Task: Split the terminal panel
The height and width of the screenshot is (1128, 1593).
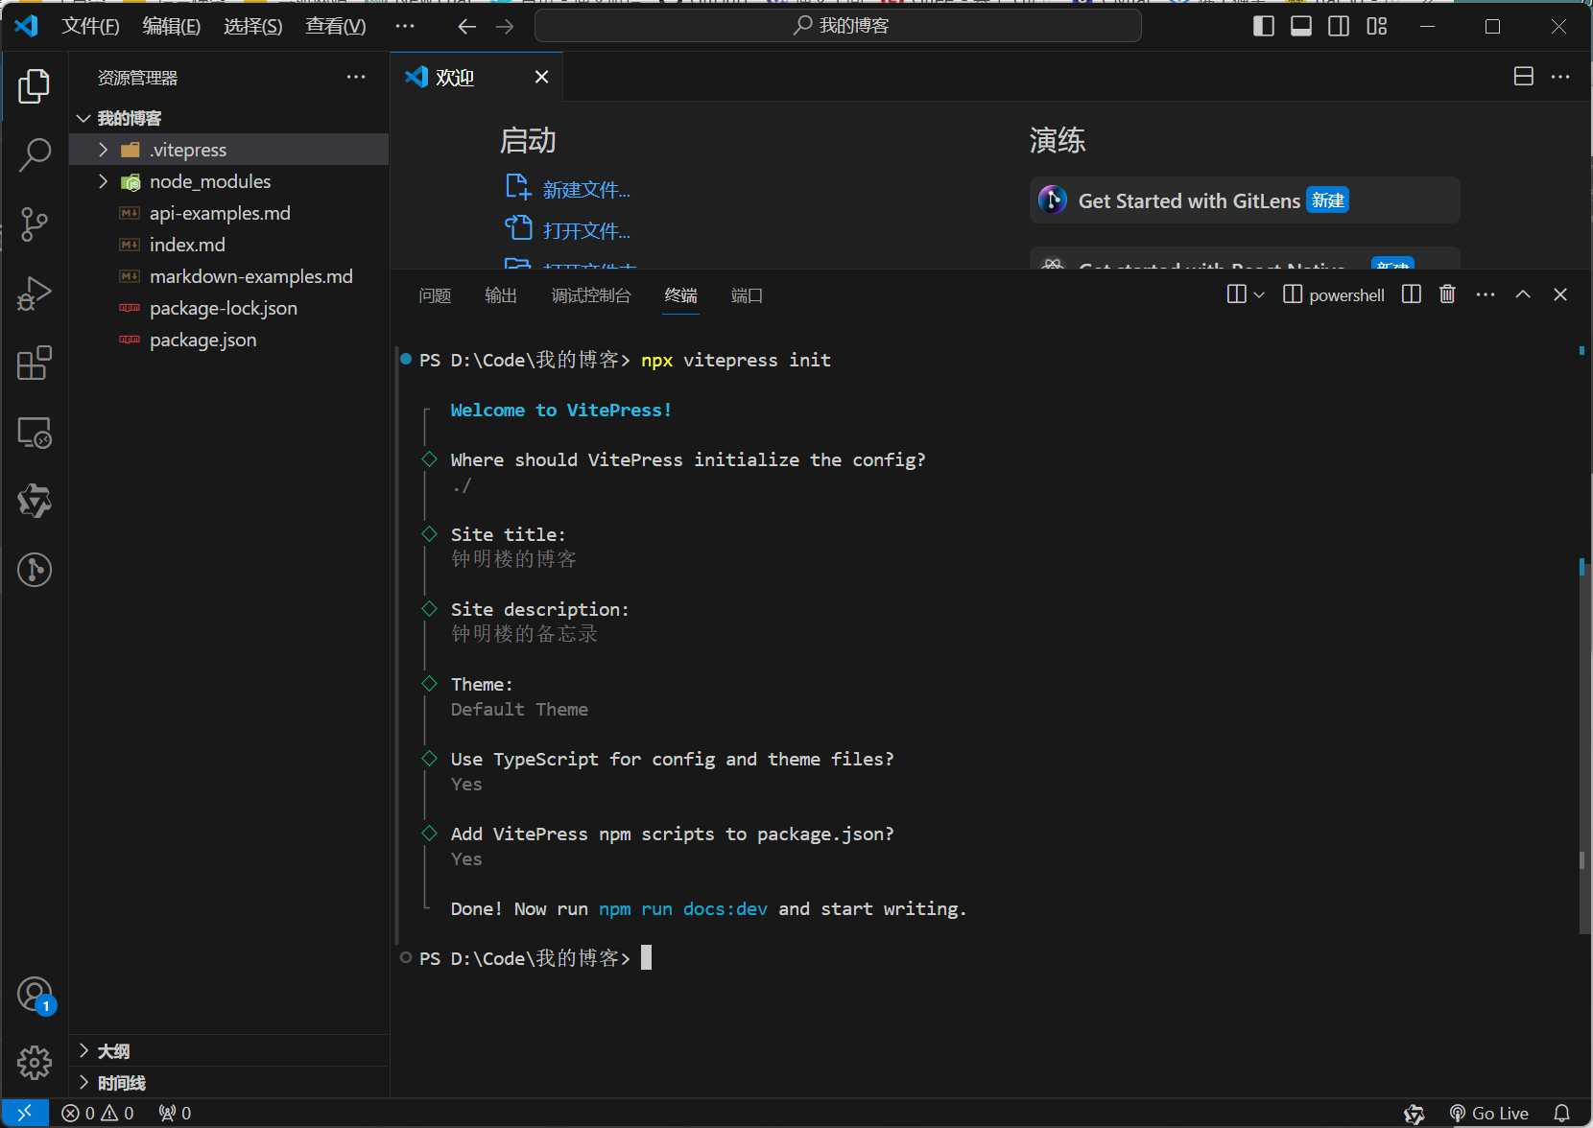Action: (x=1411, y=294)
